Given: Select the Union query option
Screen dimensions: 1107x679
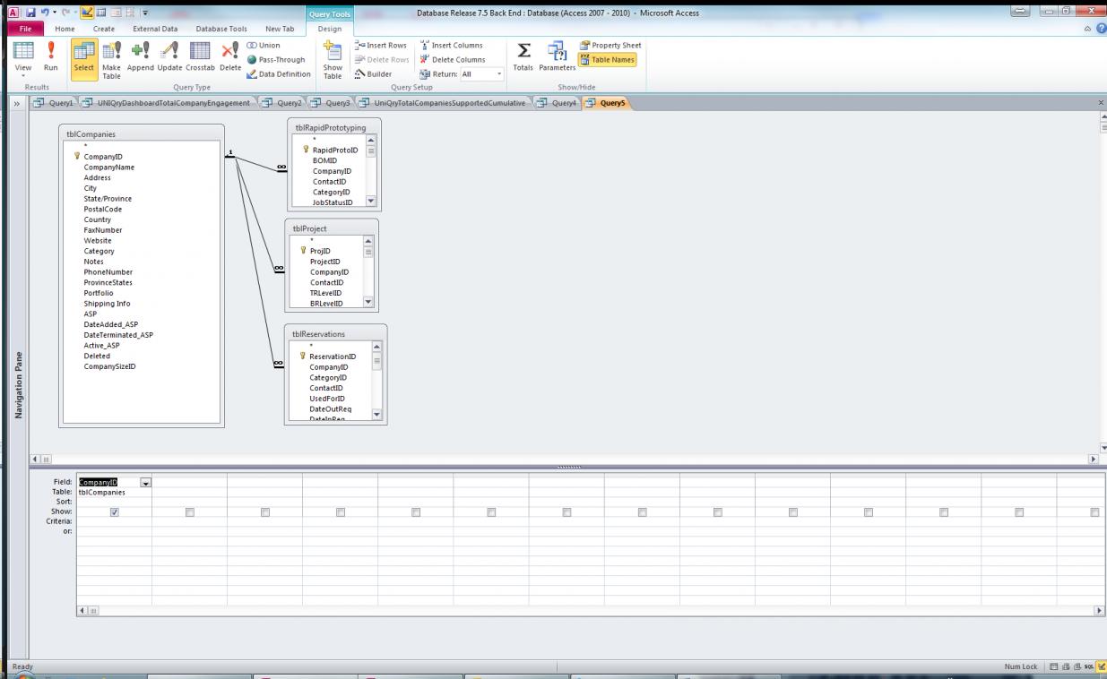Looking at the screenshot, I should coord(264,45).
